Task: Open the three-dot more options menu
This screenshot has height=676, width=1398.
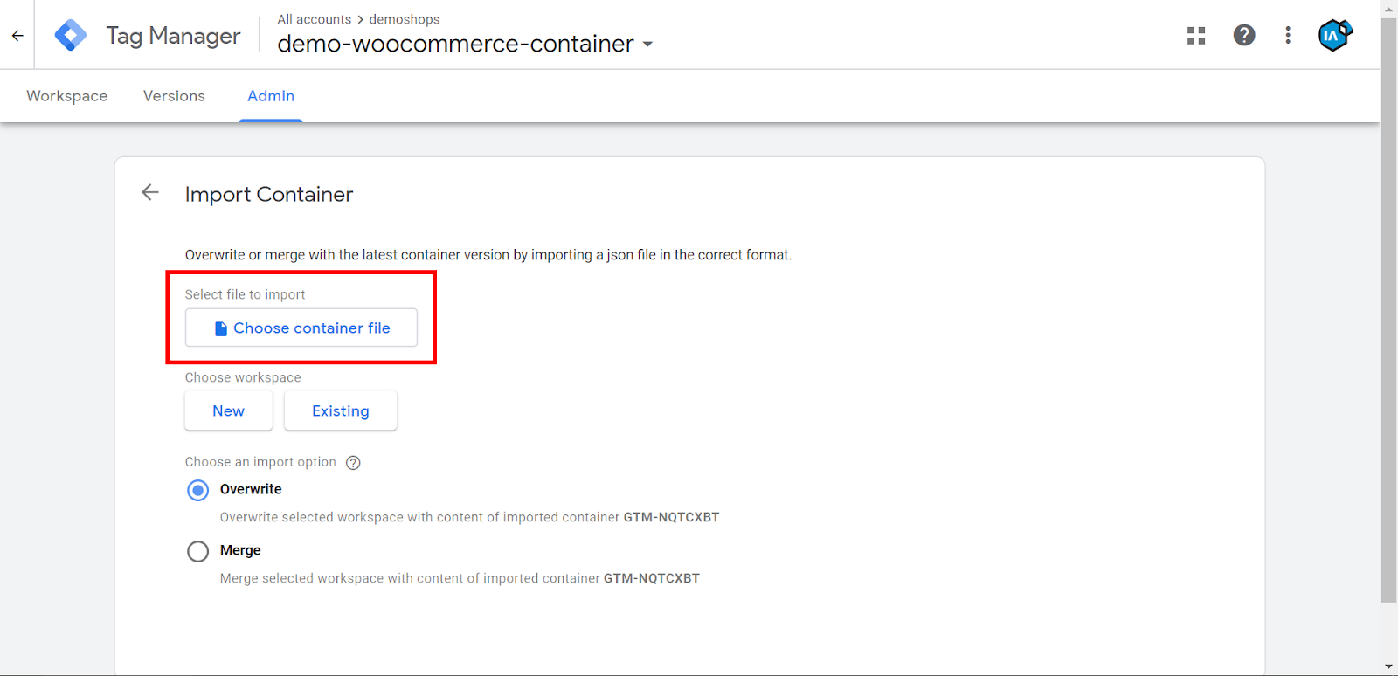Action: 1288,36
